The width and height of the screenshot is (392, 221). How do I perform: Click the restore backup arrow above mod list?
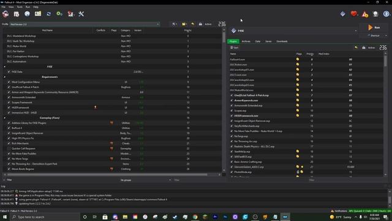pos(193,24)
